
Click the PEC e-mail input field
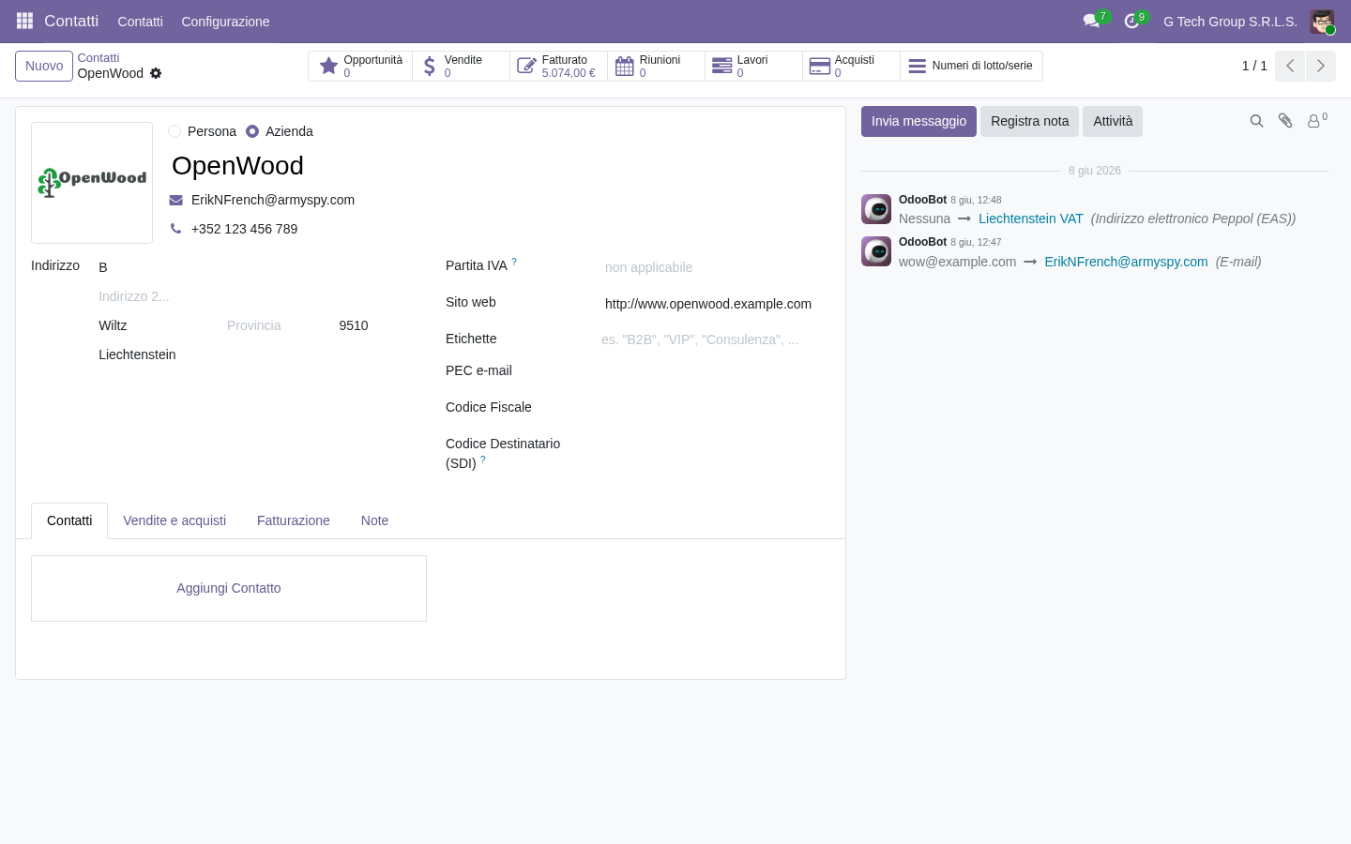pos(717,372)
